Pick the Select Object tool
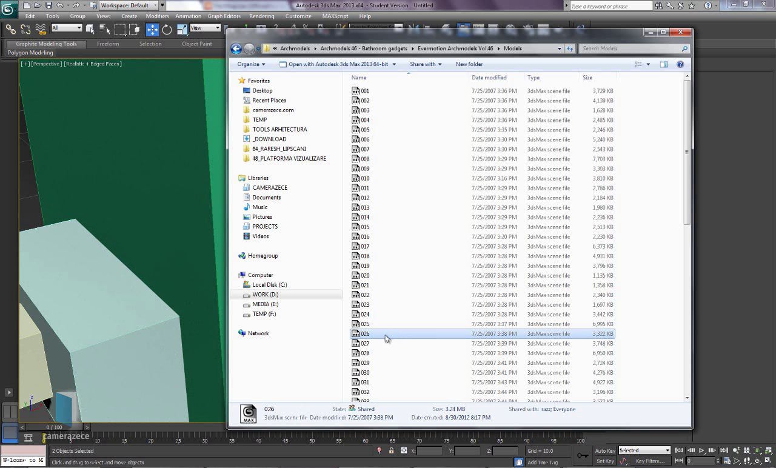The width and height of the screenshot is (776, 468). point(90,28)
